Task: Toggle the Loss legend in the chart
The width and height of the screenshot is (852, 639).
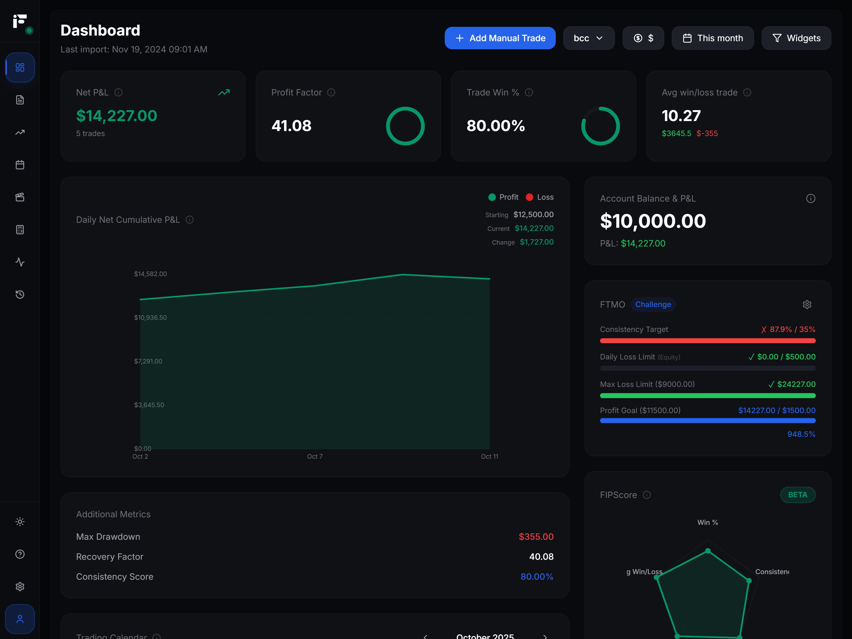Action: pyautogui.click(x=539, y=197)
